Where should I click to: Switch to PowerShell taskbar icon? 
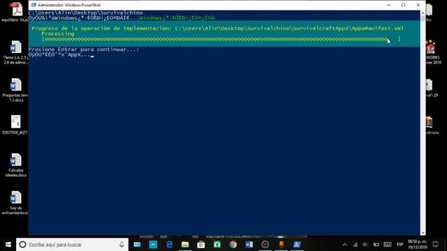(297, 245)
